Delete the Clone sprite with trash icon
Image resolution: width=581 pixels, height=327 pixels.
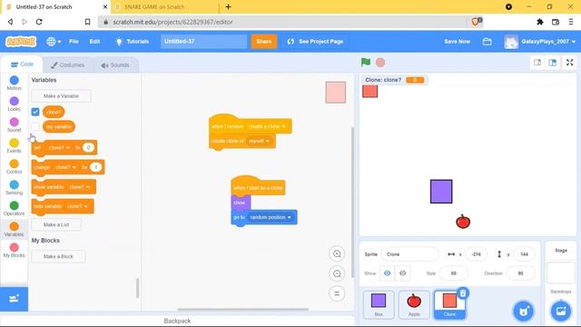point(462,293)
